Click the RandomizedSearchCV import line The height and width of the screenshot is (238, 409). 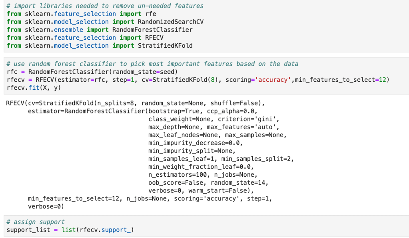105,22
